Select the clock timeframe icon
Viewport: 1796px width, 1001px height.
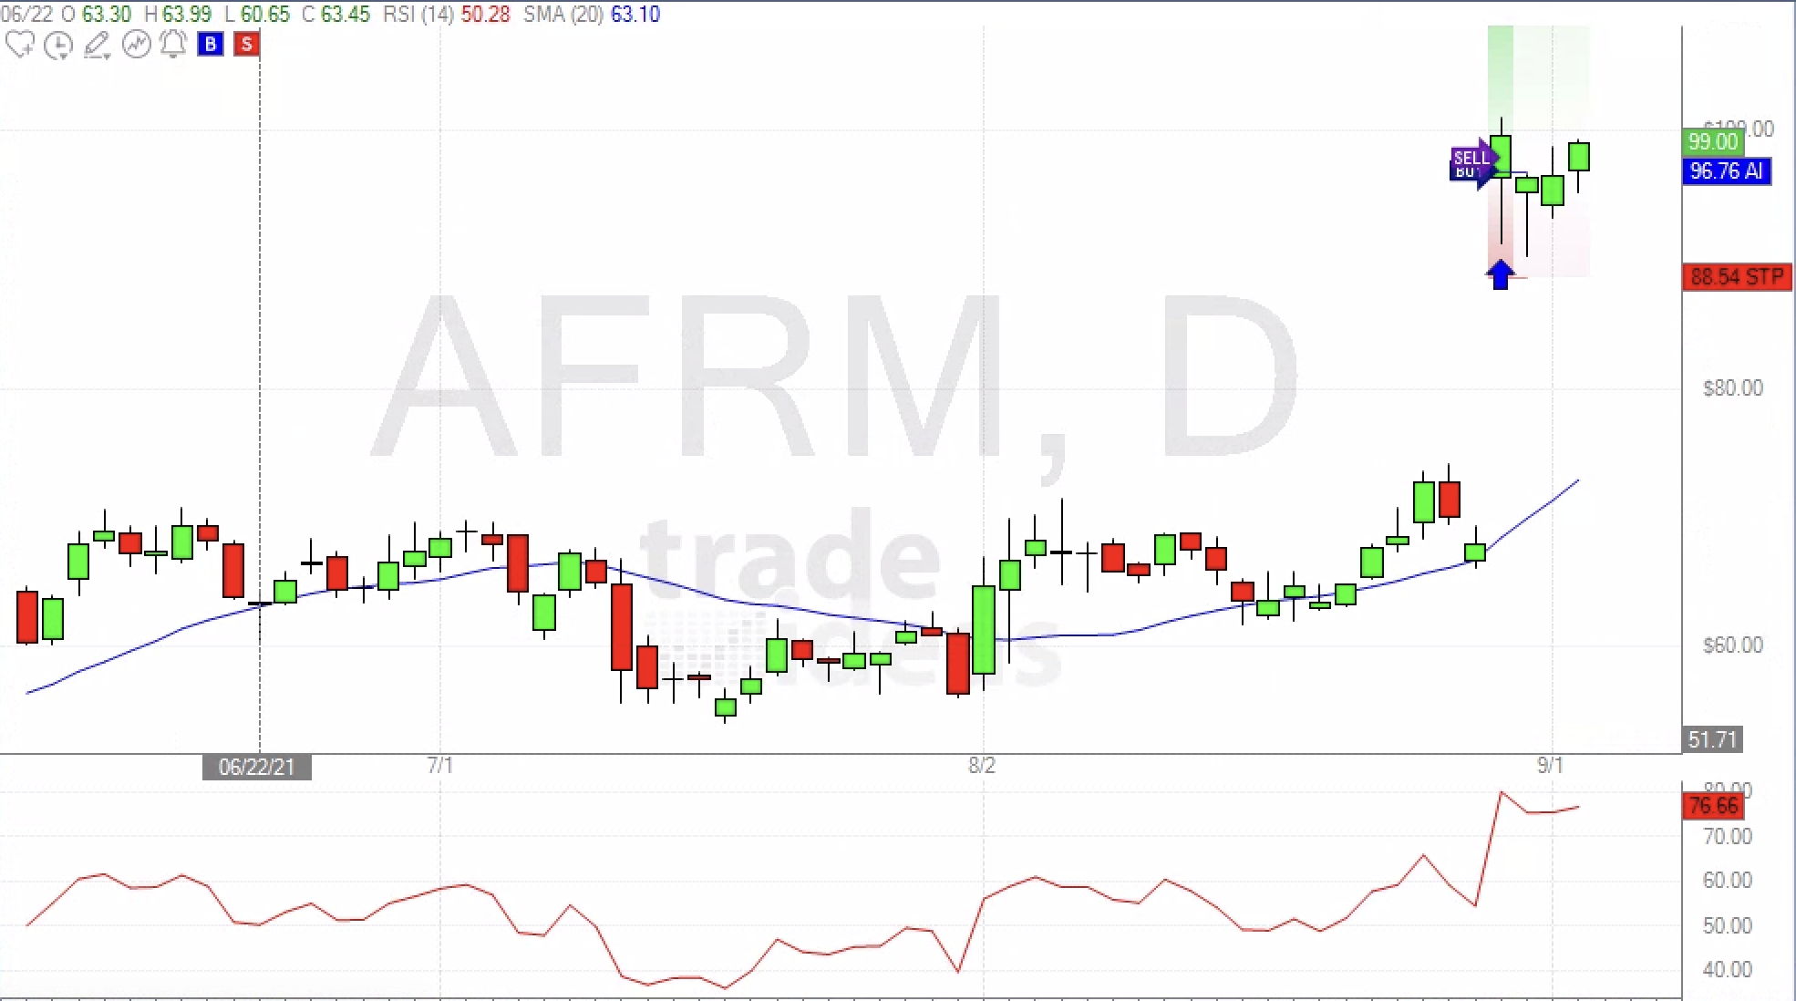(x=58, y=43)
